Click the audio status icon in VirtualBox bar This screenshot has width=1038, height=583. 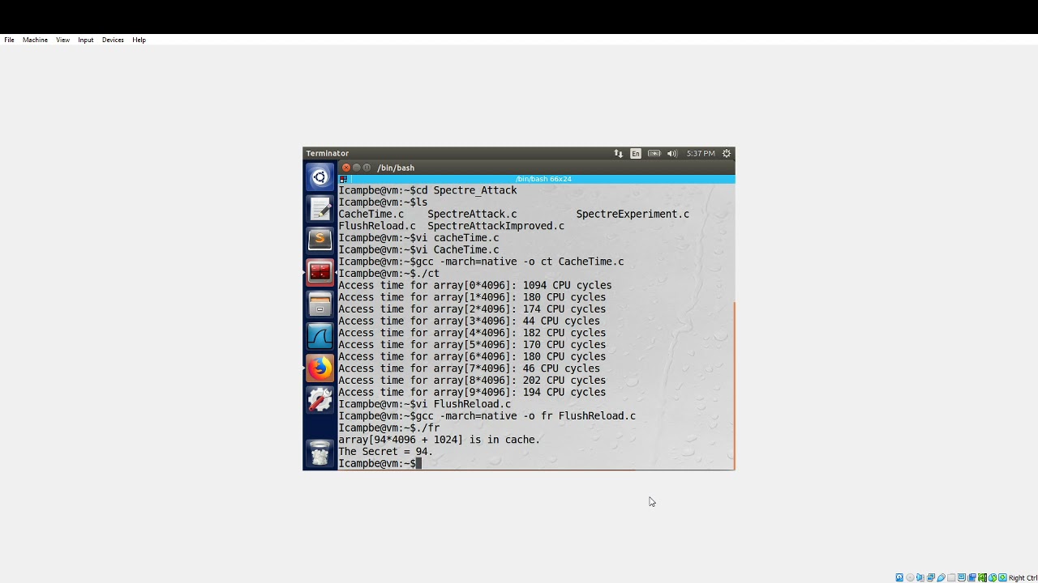pos(920,577)
